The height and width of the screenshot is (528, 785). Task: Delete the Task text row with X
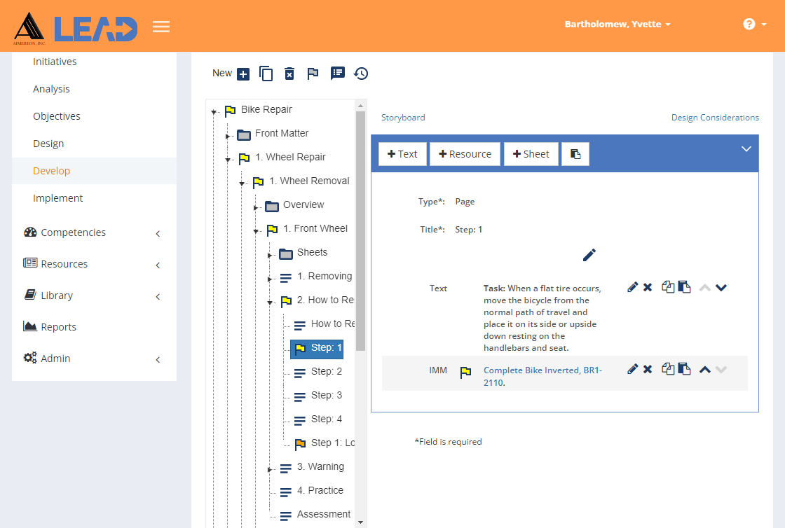click(x=648, y=288)
